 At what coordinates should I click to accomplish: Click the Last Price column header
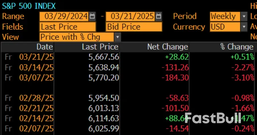click(100, 47)
